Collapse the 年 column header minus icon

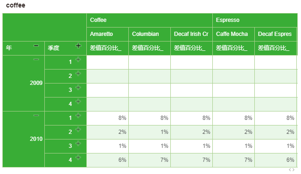(x=36, y=46)
